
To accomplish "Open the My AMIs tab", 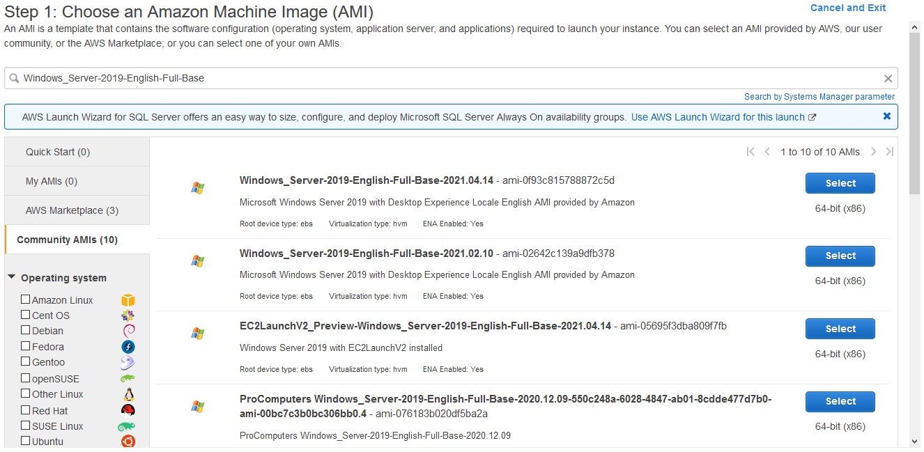I will tap(77, 181).
